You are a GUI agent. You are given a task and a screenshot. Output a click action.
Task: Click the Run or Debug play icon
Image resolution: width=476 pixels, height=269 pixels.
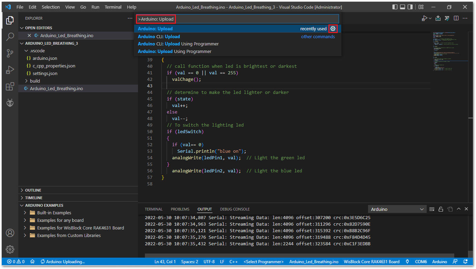click(x=424, y=18)
